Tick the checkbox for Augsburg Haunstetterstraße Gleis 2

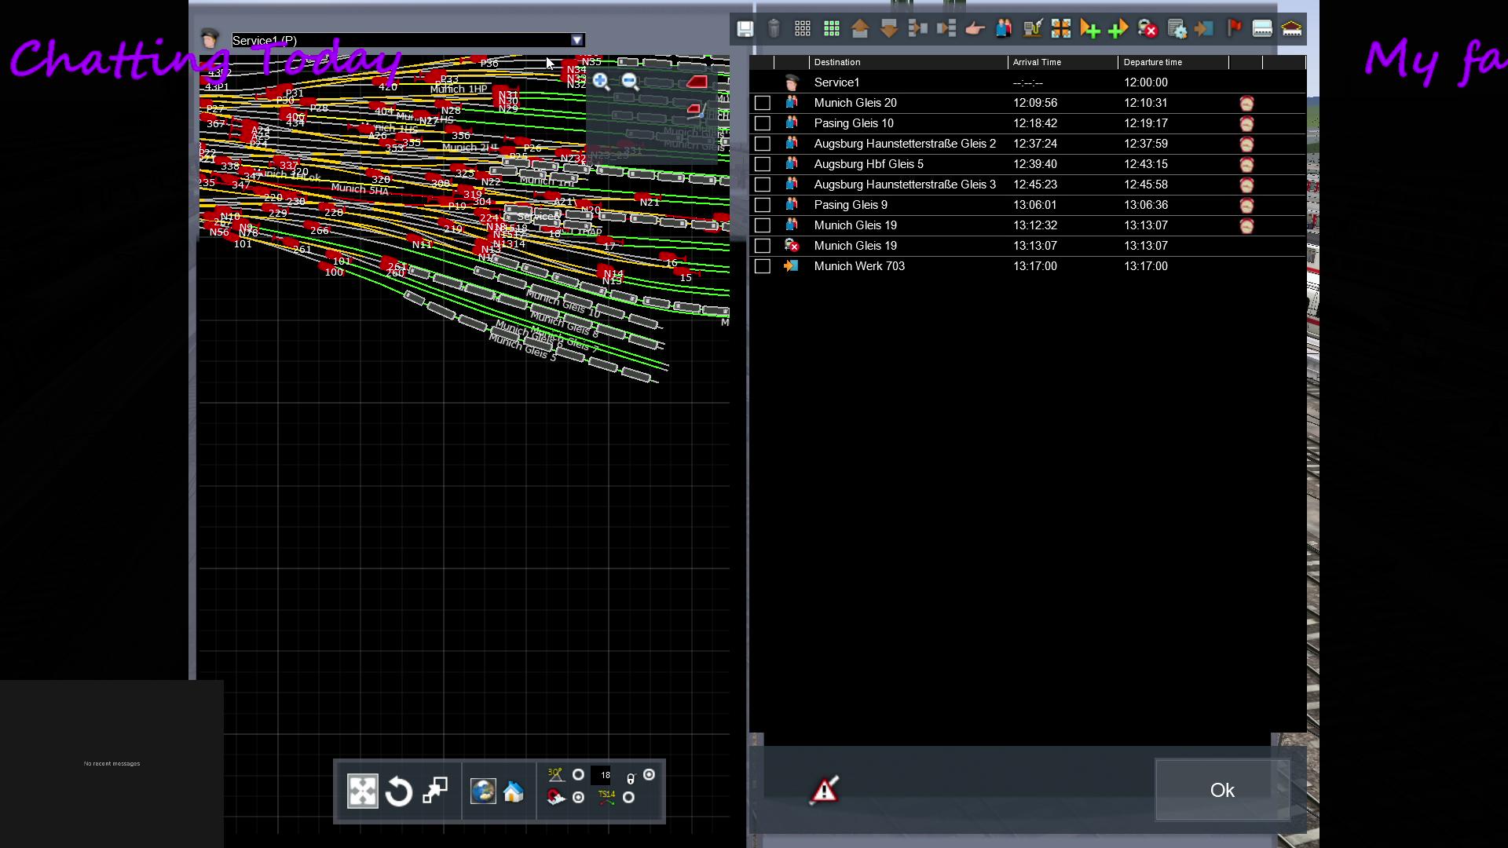tap(762, 144)
